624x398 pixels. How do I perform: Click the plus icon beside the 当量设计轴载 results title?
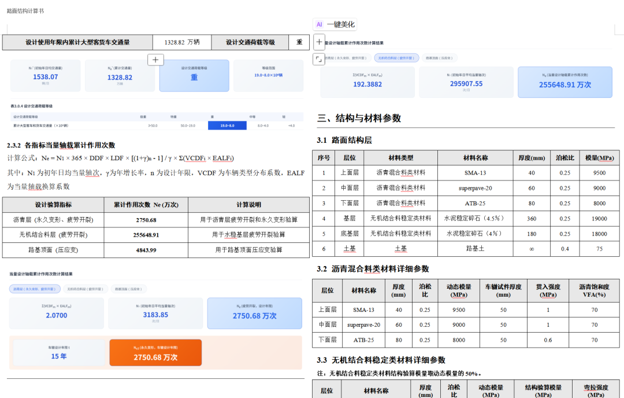319,42
